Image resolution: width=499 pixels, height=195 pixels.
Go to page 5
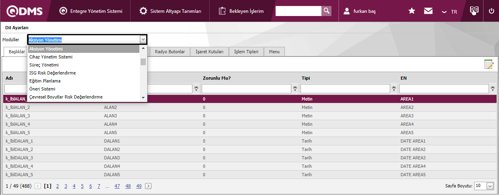pyautogui.click(x=82, y=186)
